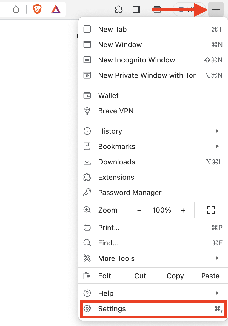Open the Password Manager
This screenshot has height=326, width=228.
pyautogui.click(x=130, y=193)
